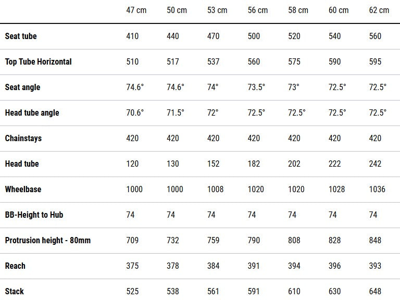Screen dimensions: 400x300
Task: Select the Reach value for 60 cm
Action: click(x=335, y=266)
